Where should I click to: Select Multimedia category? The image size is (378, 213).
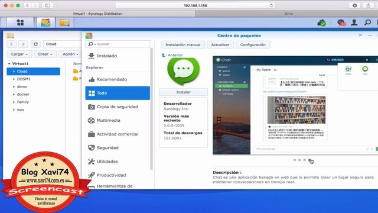pyautogui.click(x=118, y=120)
